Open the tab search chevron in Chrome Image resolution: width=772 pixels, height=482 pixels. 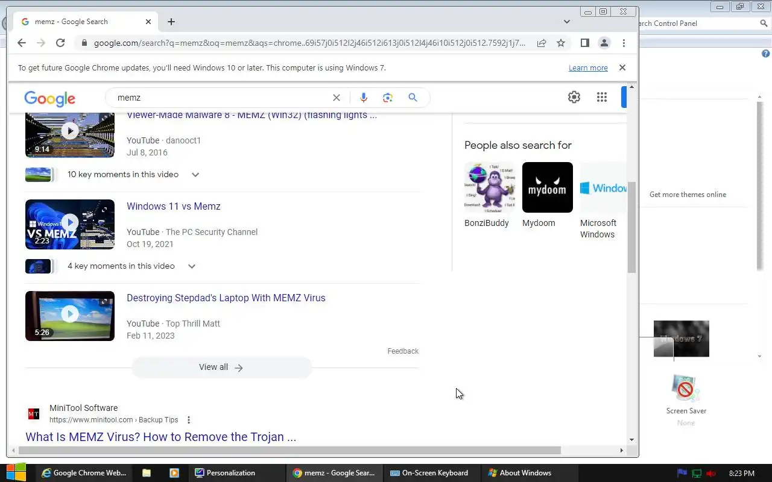pos(567,22)
